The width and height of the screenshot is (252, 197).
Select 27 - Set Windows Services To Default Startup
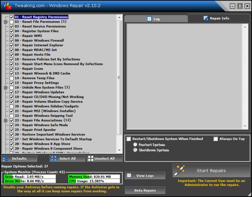[53, 139]
